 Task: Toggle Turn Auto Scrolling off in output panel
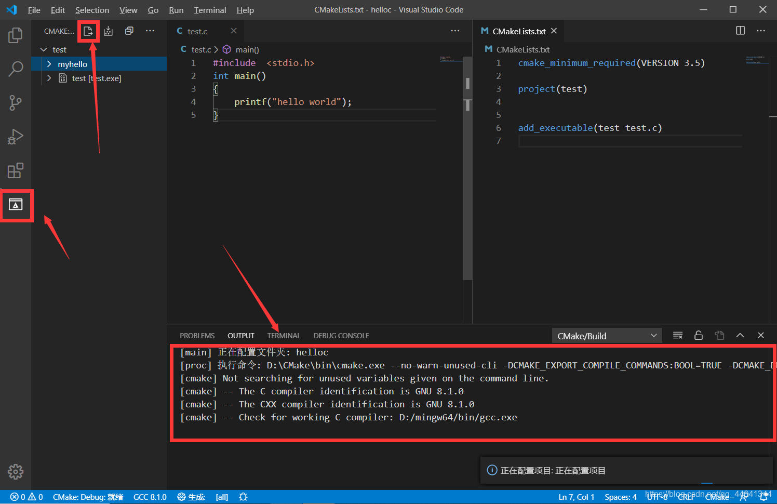(x=699, y=335)
